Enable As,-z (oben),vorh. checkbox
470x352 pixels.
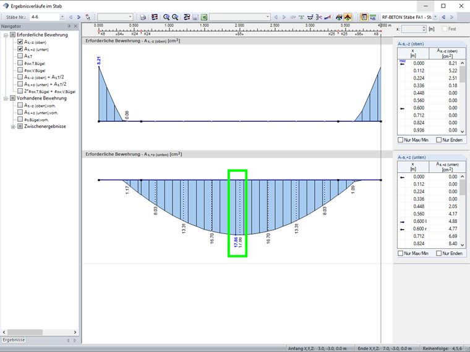point(20,105)
